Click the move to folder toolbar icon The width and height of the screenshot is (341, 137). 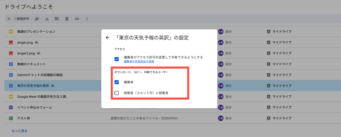coord(57,19)
